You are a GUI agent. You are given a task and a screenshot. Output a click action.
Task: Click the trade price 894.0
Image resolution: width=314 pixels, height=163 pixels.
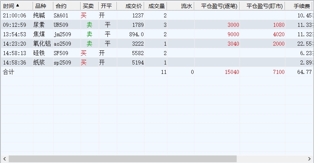136,34
